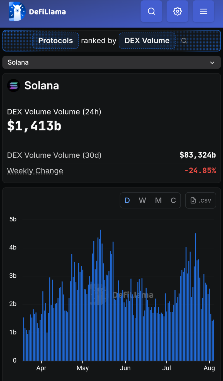Switch chart to Cumulative (C) view
Image resolution: width=223 pixels, height=381 pixels.
tap(173, 200)
